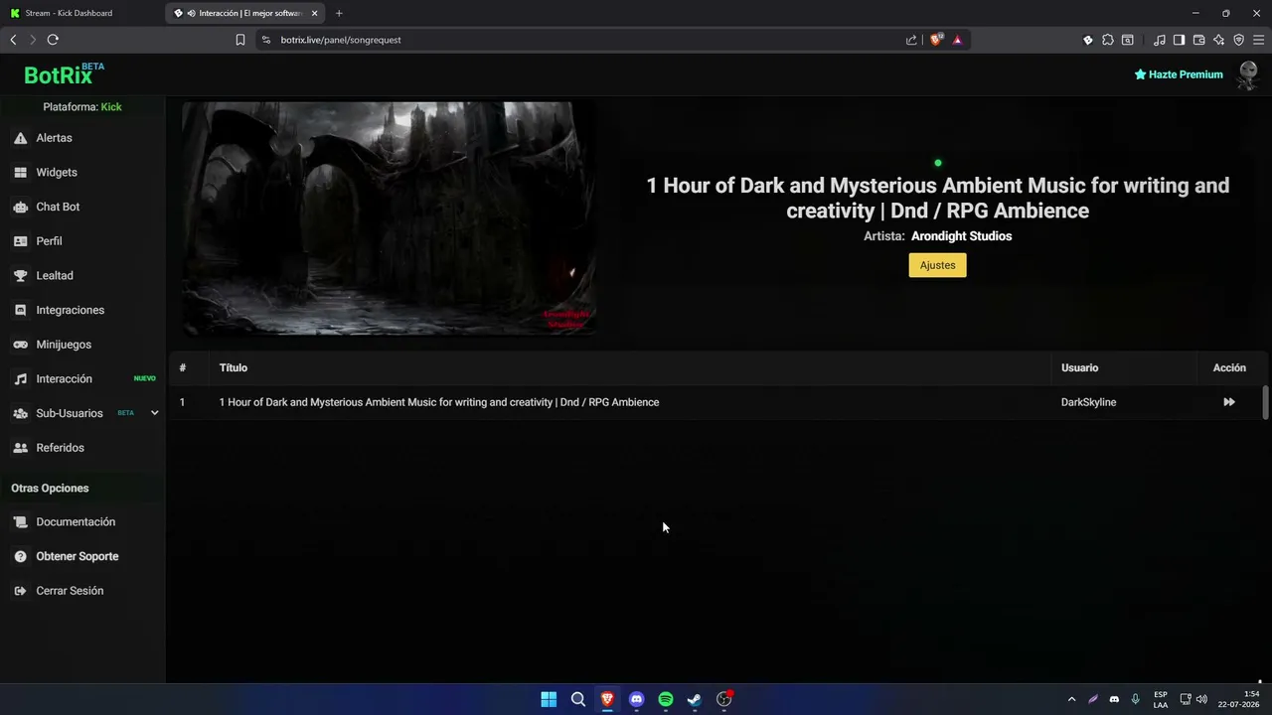Open the Perfil page

[x=49, y=241]
